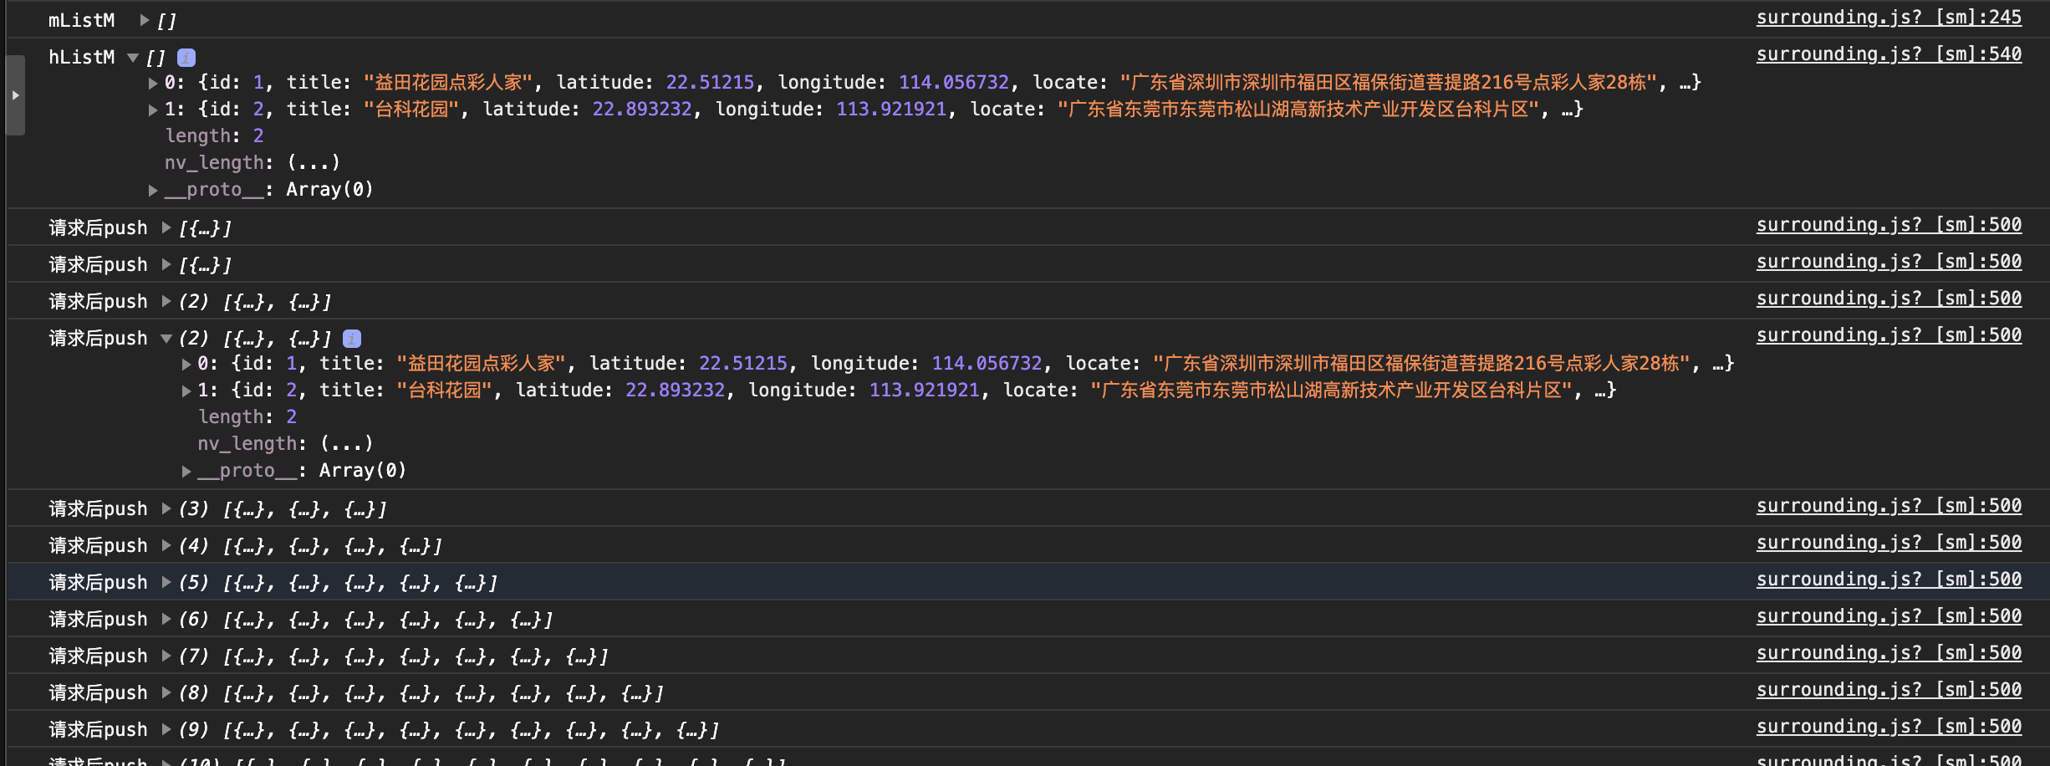Open source link surrounding.js:540
This screenshot has width=2050, height=766.
tap(1889, 54)
